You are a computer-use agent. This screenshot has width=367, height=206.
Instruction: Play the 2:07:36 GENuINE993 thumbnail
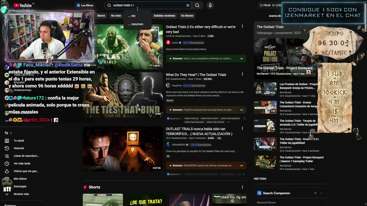pyautogui.click(x=123, y=149)
